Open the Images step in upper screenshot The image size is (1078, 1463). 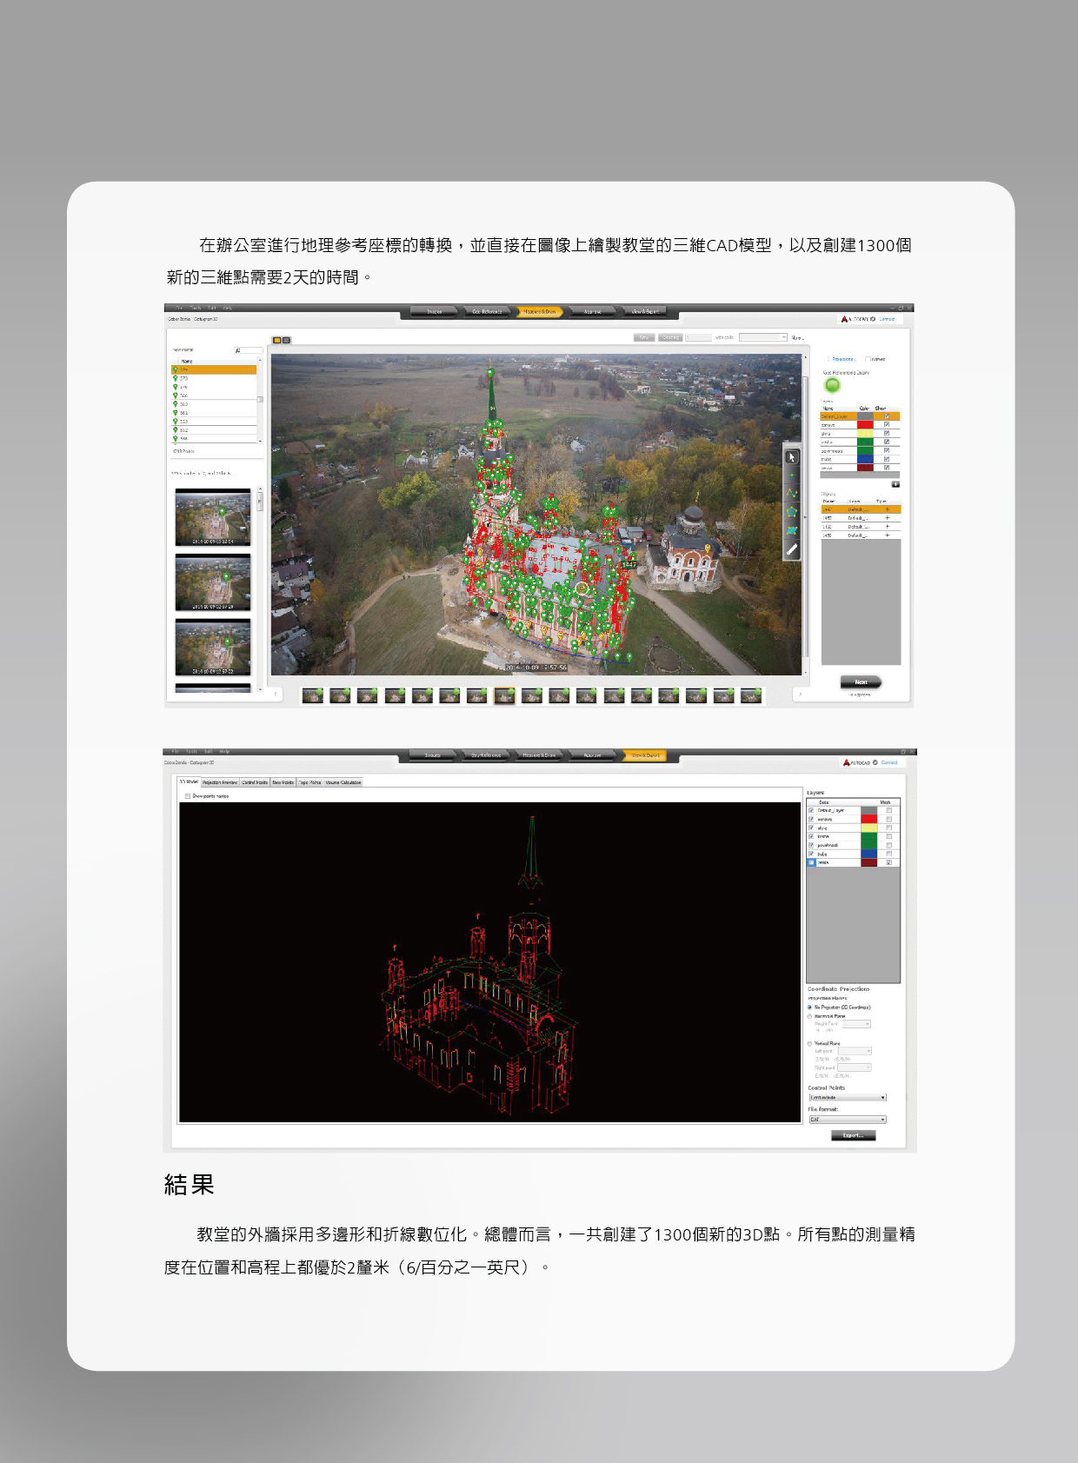click(x=435, y=311)
